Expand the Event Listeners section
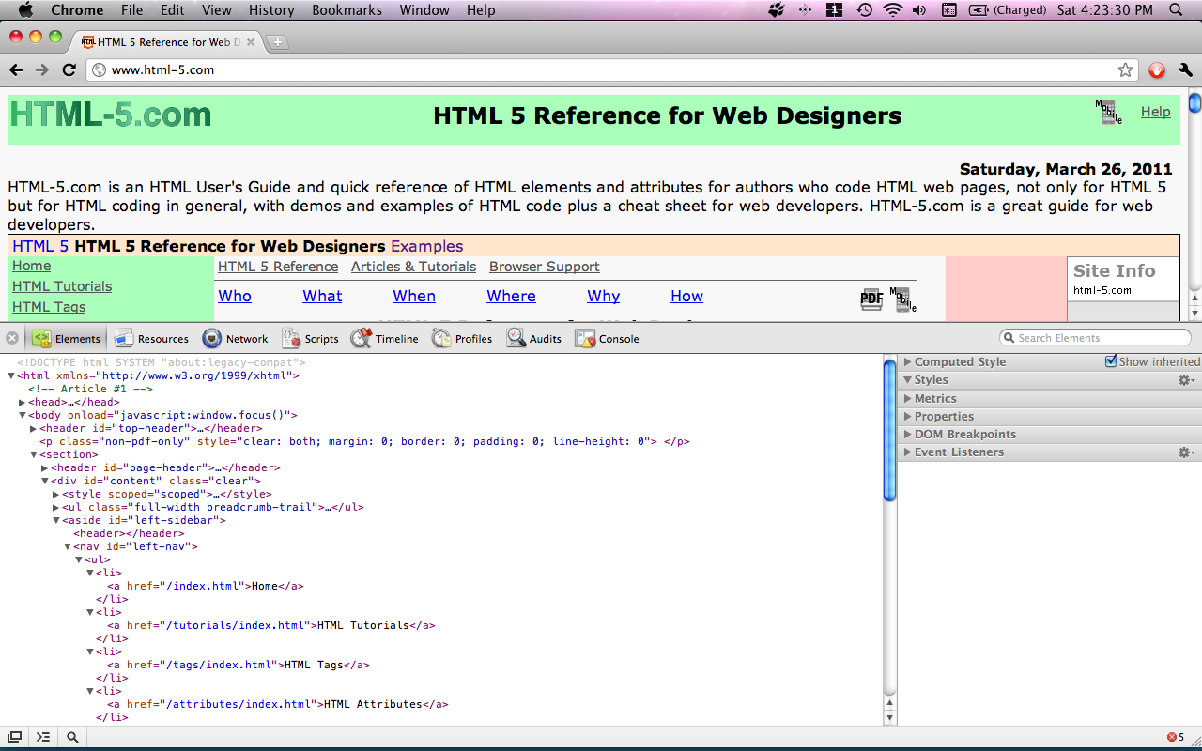1202x751 pixels. pos(909,452)
